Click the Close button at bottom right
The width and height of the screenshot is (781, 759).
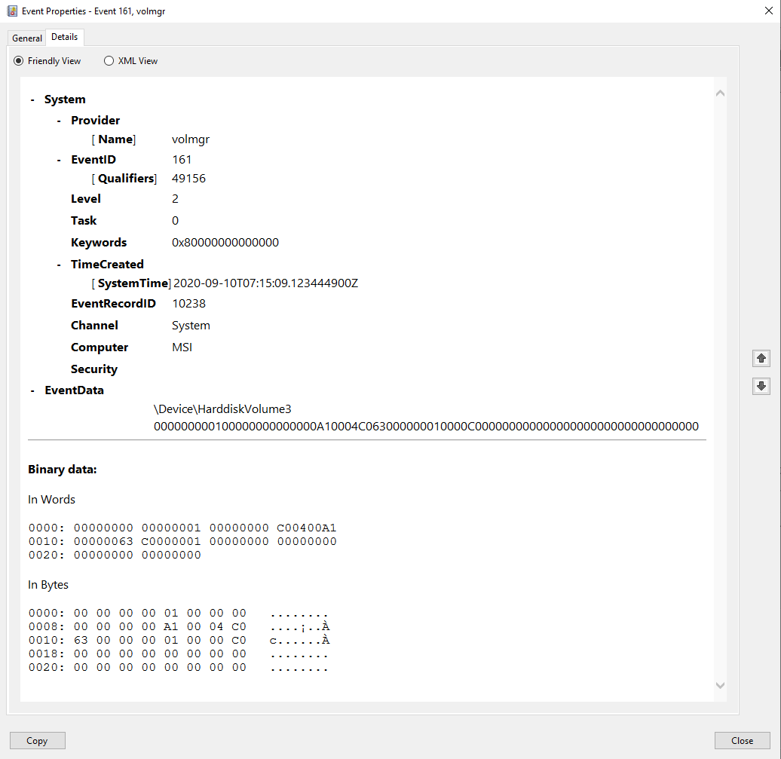point(742,740)
